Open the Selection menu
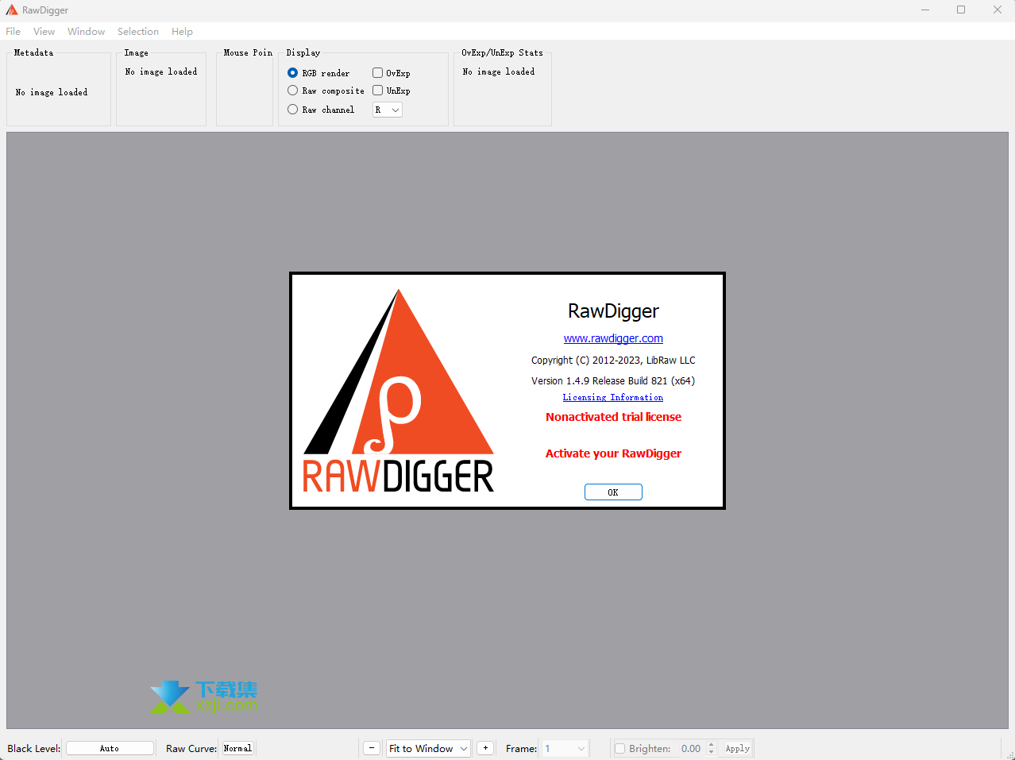Viewport: 1015px width, 760px height. click(x=138, y=31)
